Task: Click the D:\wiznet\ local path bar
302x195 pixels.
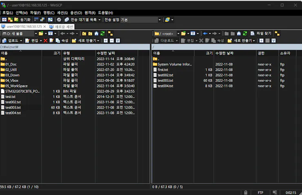Action: pyautogui.click(x=75, y=47)
